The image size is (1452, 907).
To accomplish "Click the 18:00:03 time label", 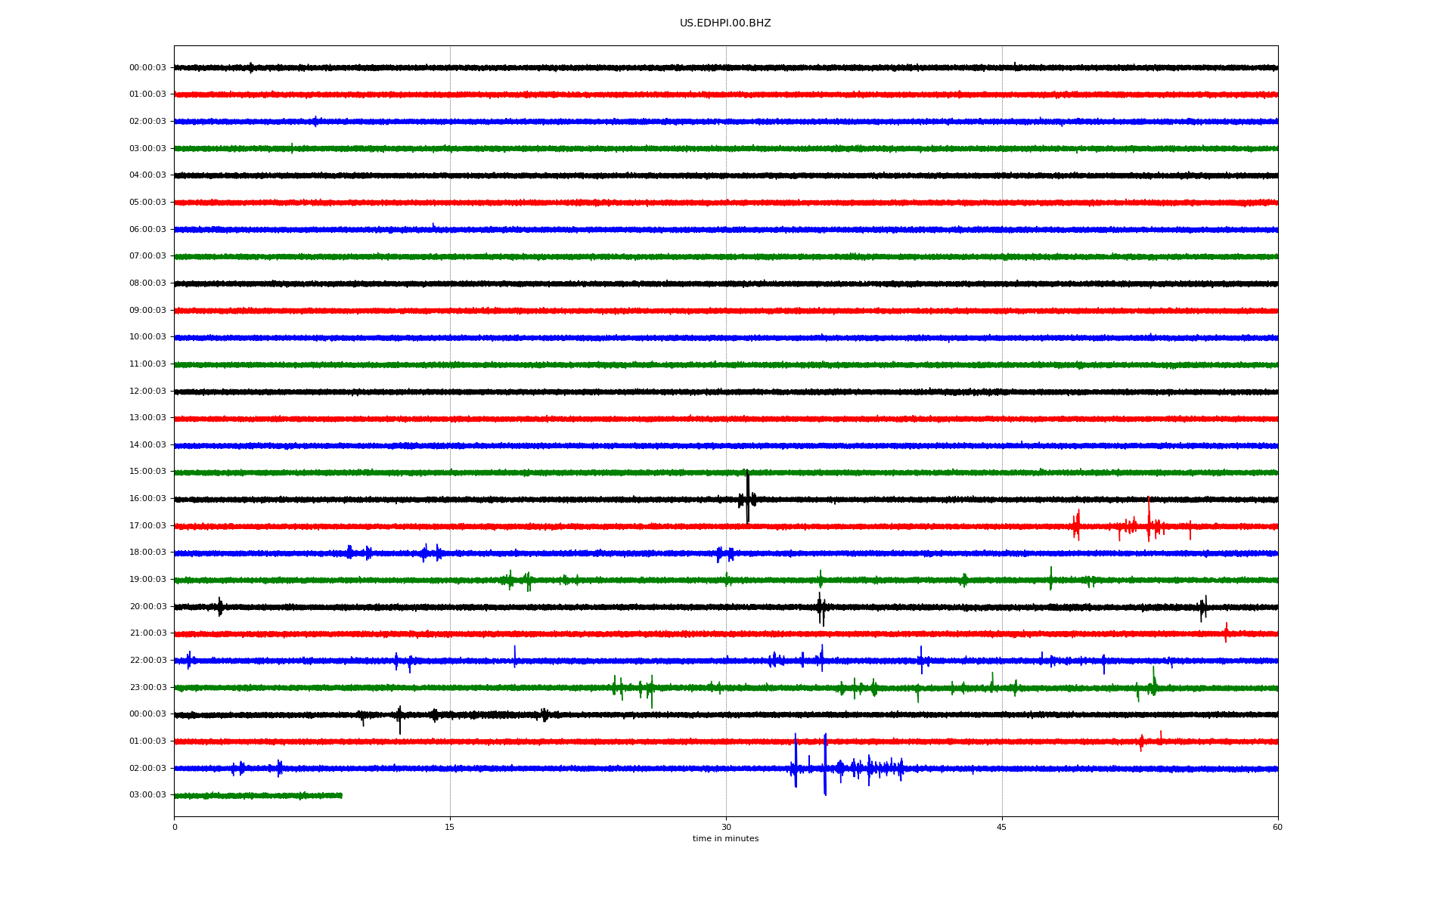I will tap(147, 553).
